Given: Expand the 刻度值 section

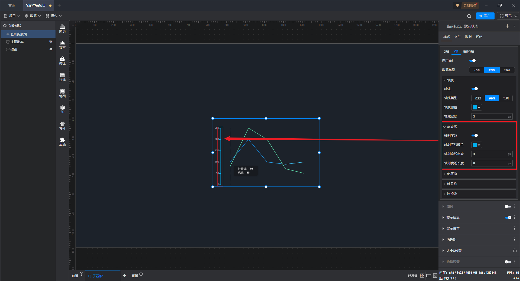Looking at the screenshot, I should pyautogui.click(x=452, y=174).
